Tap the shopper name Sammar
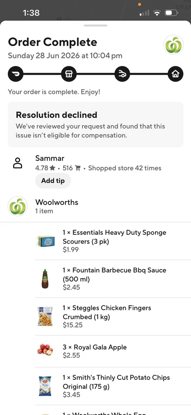 50,158
